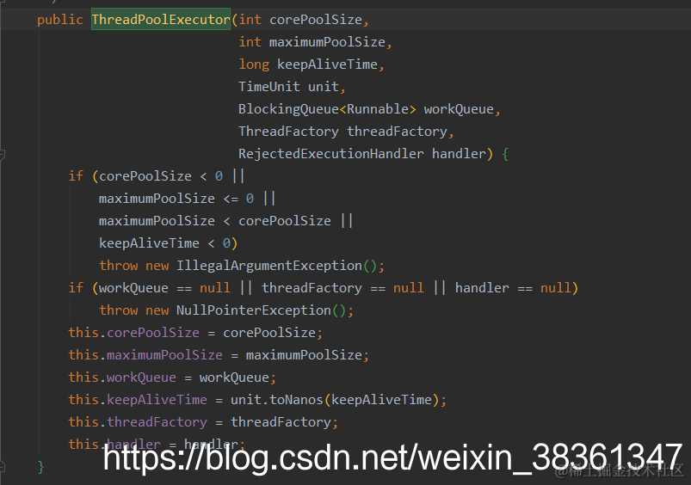Click the BlockingQueue type name

(x=288, y=109)
